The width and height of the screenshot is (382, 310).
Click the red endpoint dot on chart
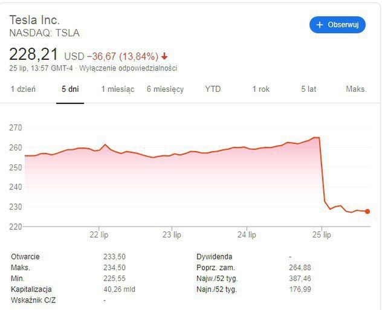click(x=367, y=212)
